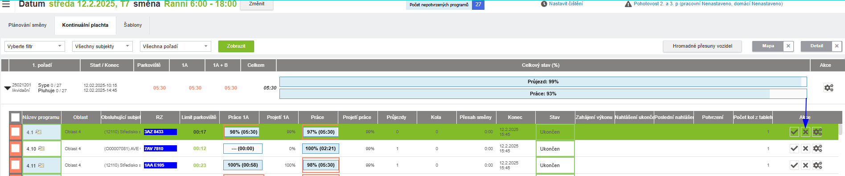Click the Průjezd 99% progress bar
Screen dimensions: 845x176
[x=543, y=82]
